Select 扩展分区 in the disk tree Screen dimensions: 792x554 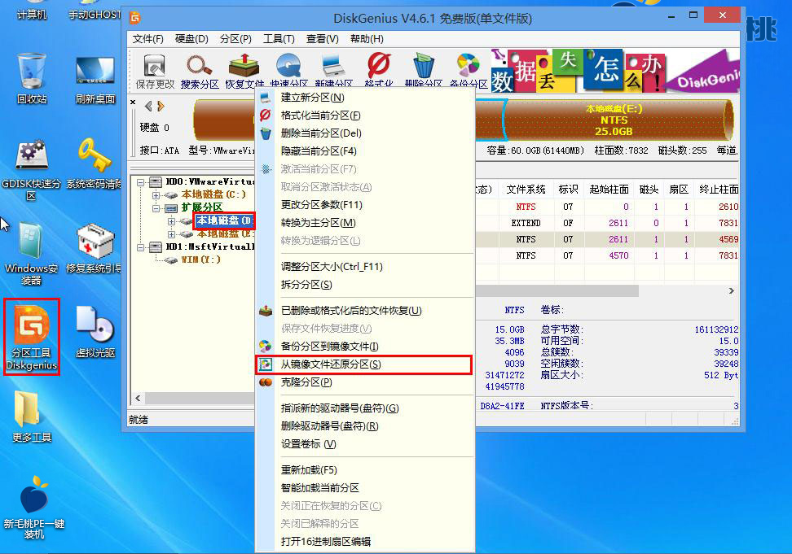(x=201, y=207)
